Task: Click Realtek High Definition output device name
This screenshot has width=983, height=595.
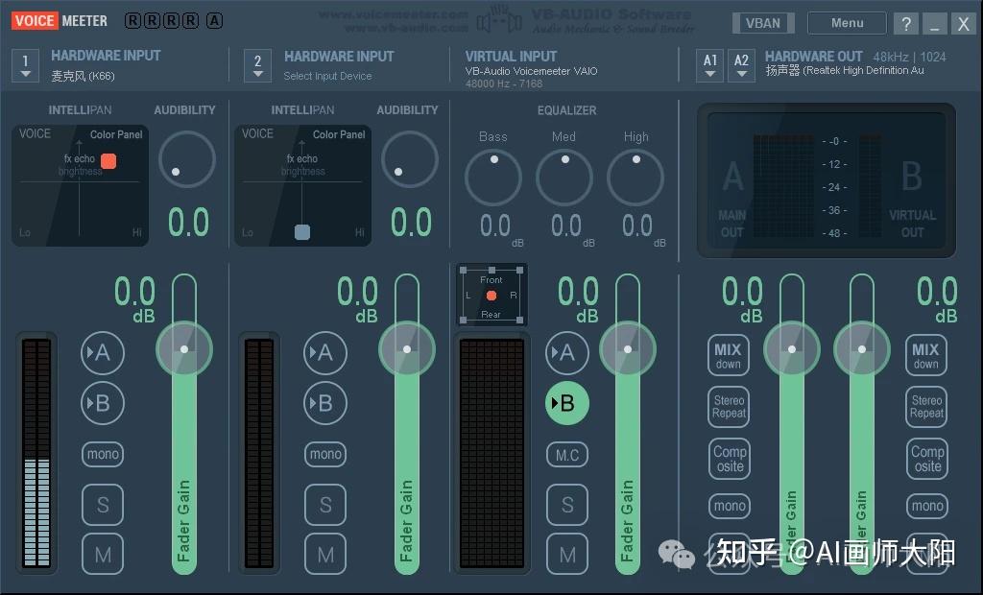Action: click(x=845, y=71)
